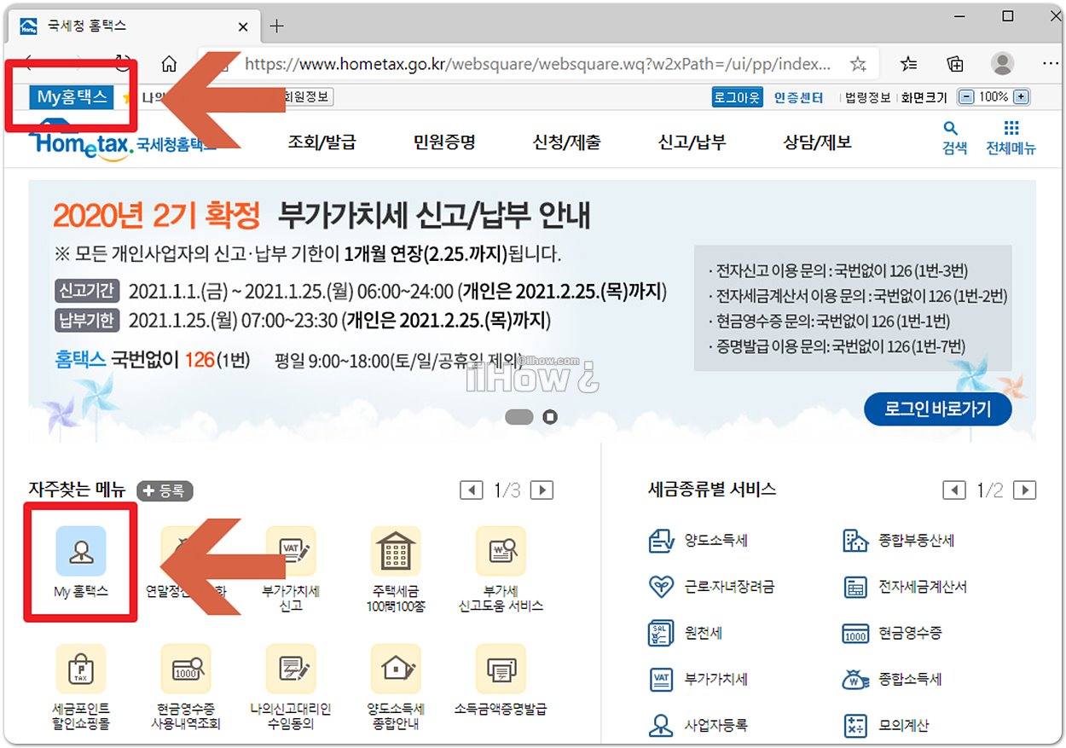Open 부가가치세 신고 VAT icon
The height and width of the screenshot is (748, 1066).
tap(291, 551)
